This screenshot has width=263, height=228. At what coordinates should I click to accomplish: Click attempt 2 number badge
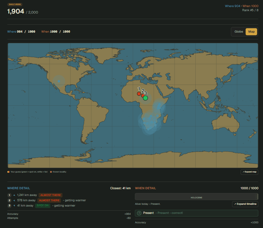tap(9, 200)
